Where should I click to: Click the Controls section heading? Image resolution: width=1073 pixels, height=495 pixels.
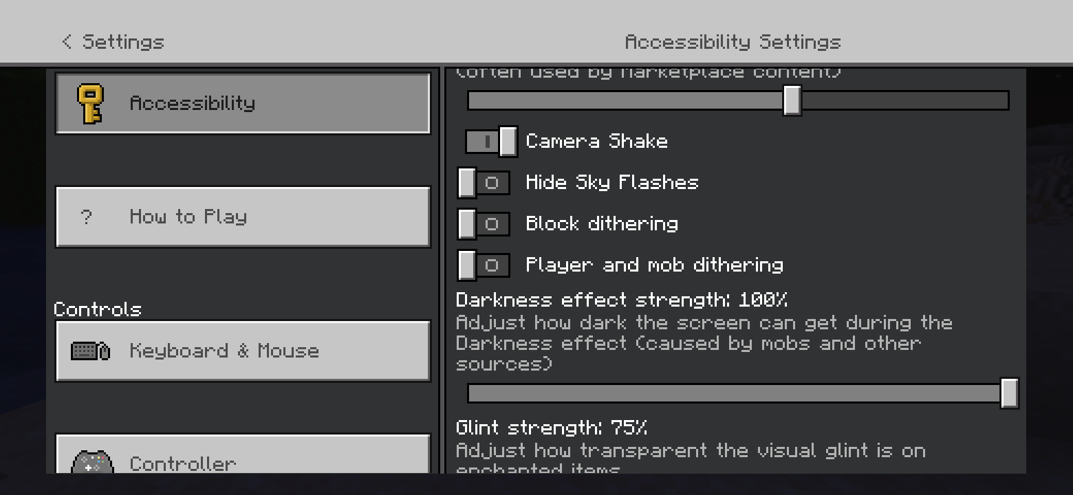(x=97, y=309)
